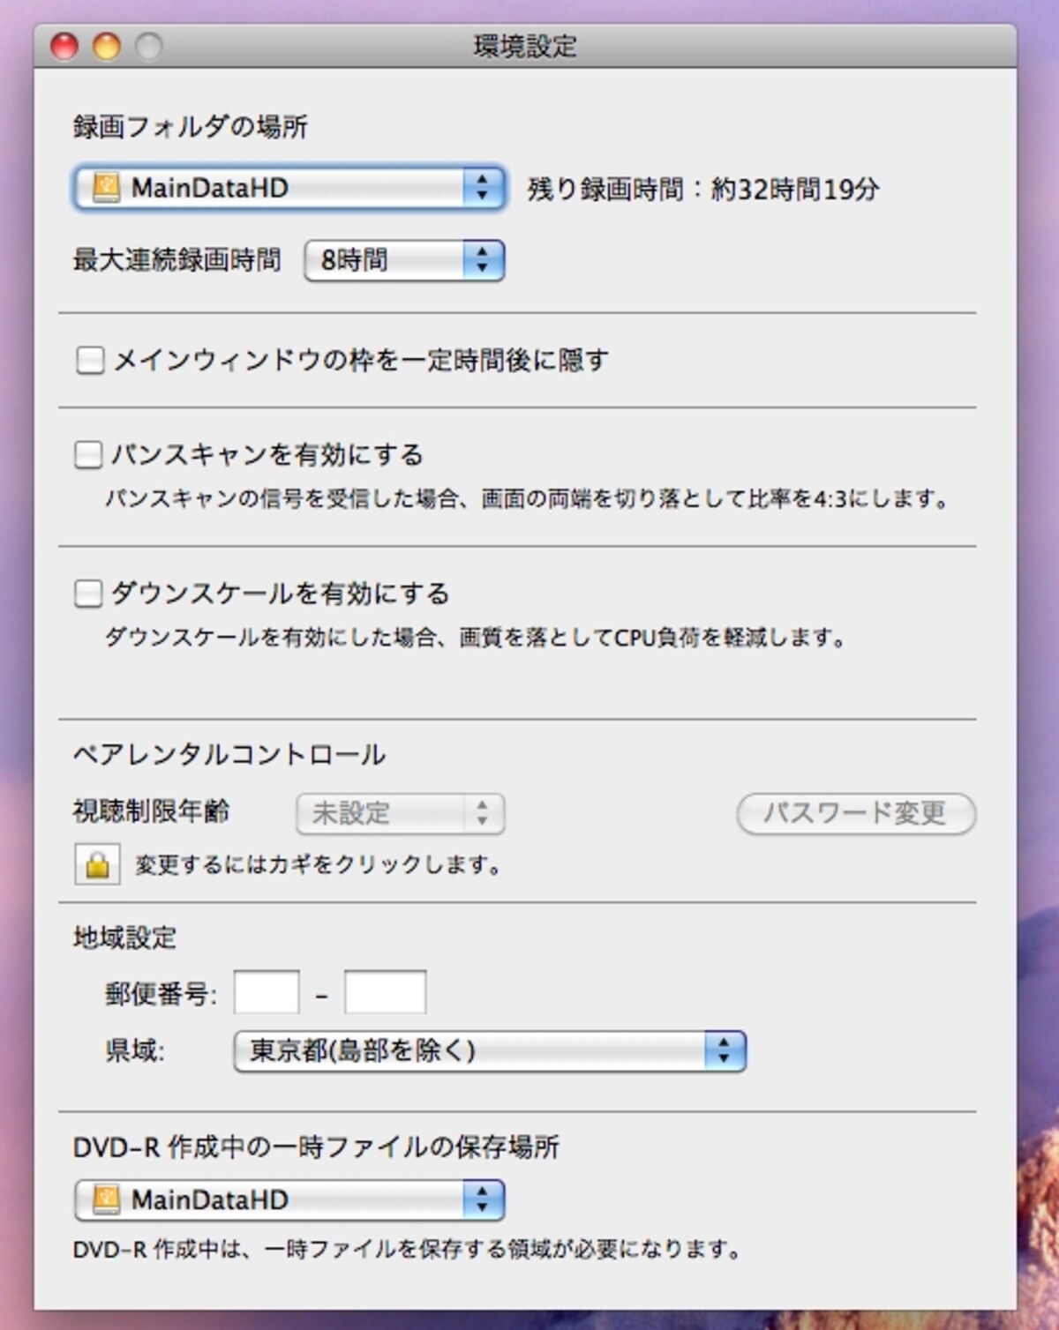The height and width of the screenshot is (1330, 1059).
Task: Click the 録画フォルダの場所 heading
Action: click(190, 127)
